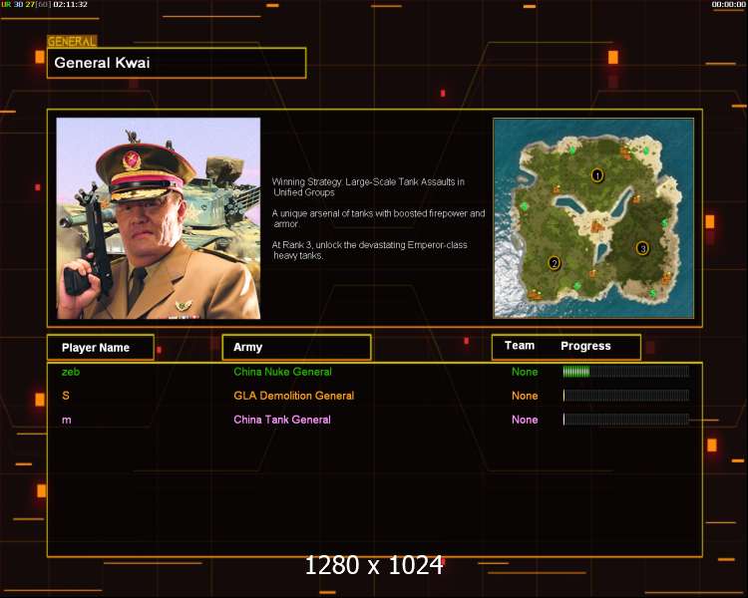The width and height of the screenshot is (748, 598).
Task: Click the Winning Strategy description text
Action: coord(368,187)
